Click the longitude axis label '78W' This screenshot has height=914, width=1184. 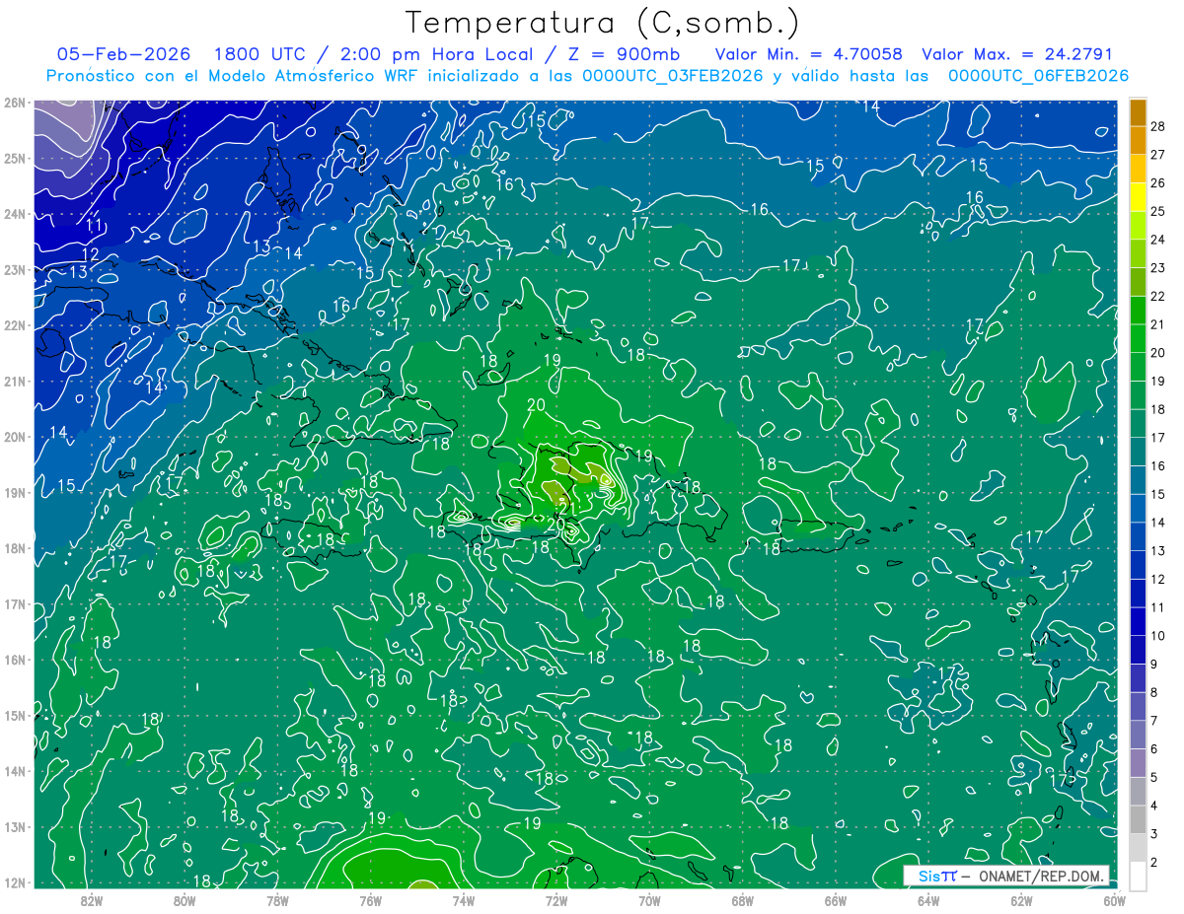(277, 900)
